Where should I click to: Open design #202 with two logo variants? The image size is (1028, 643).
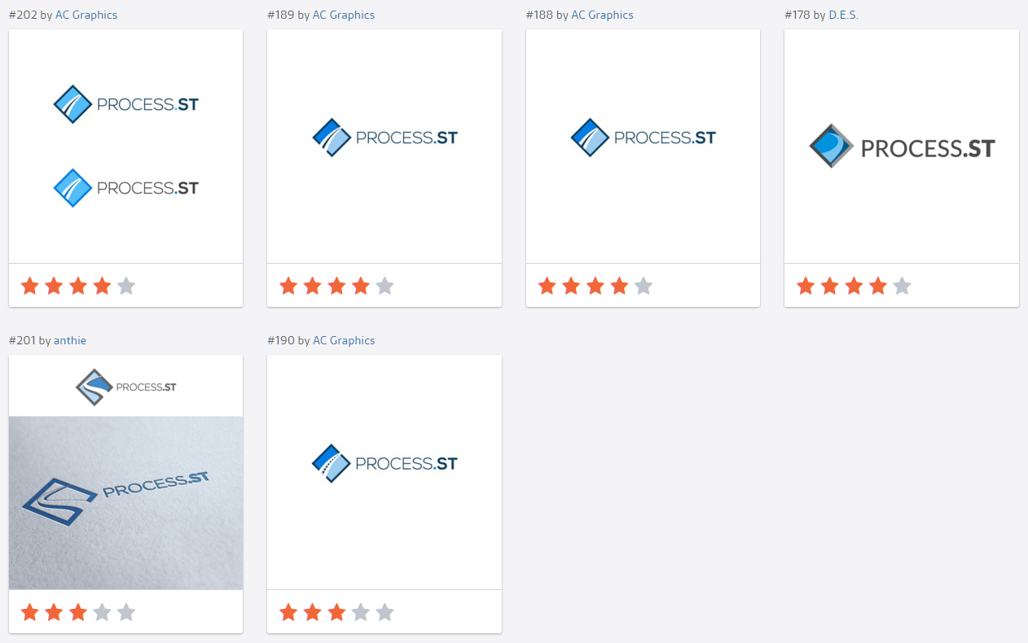(126, 147)
